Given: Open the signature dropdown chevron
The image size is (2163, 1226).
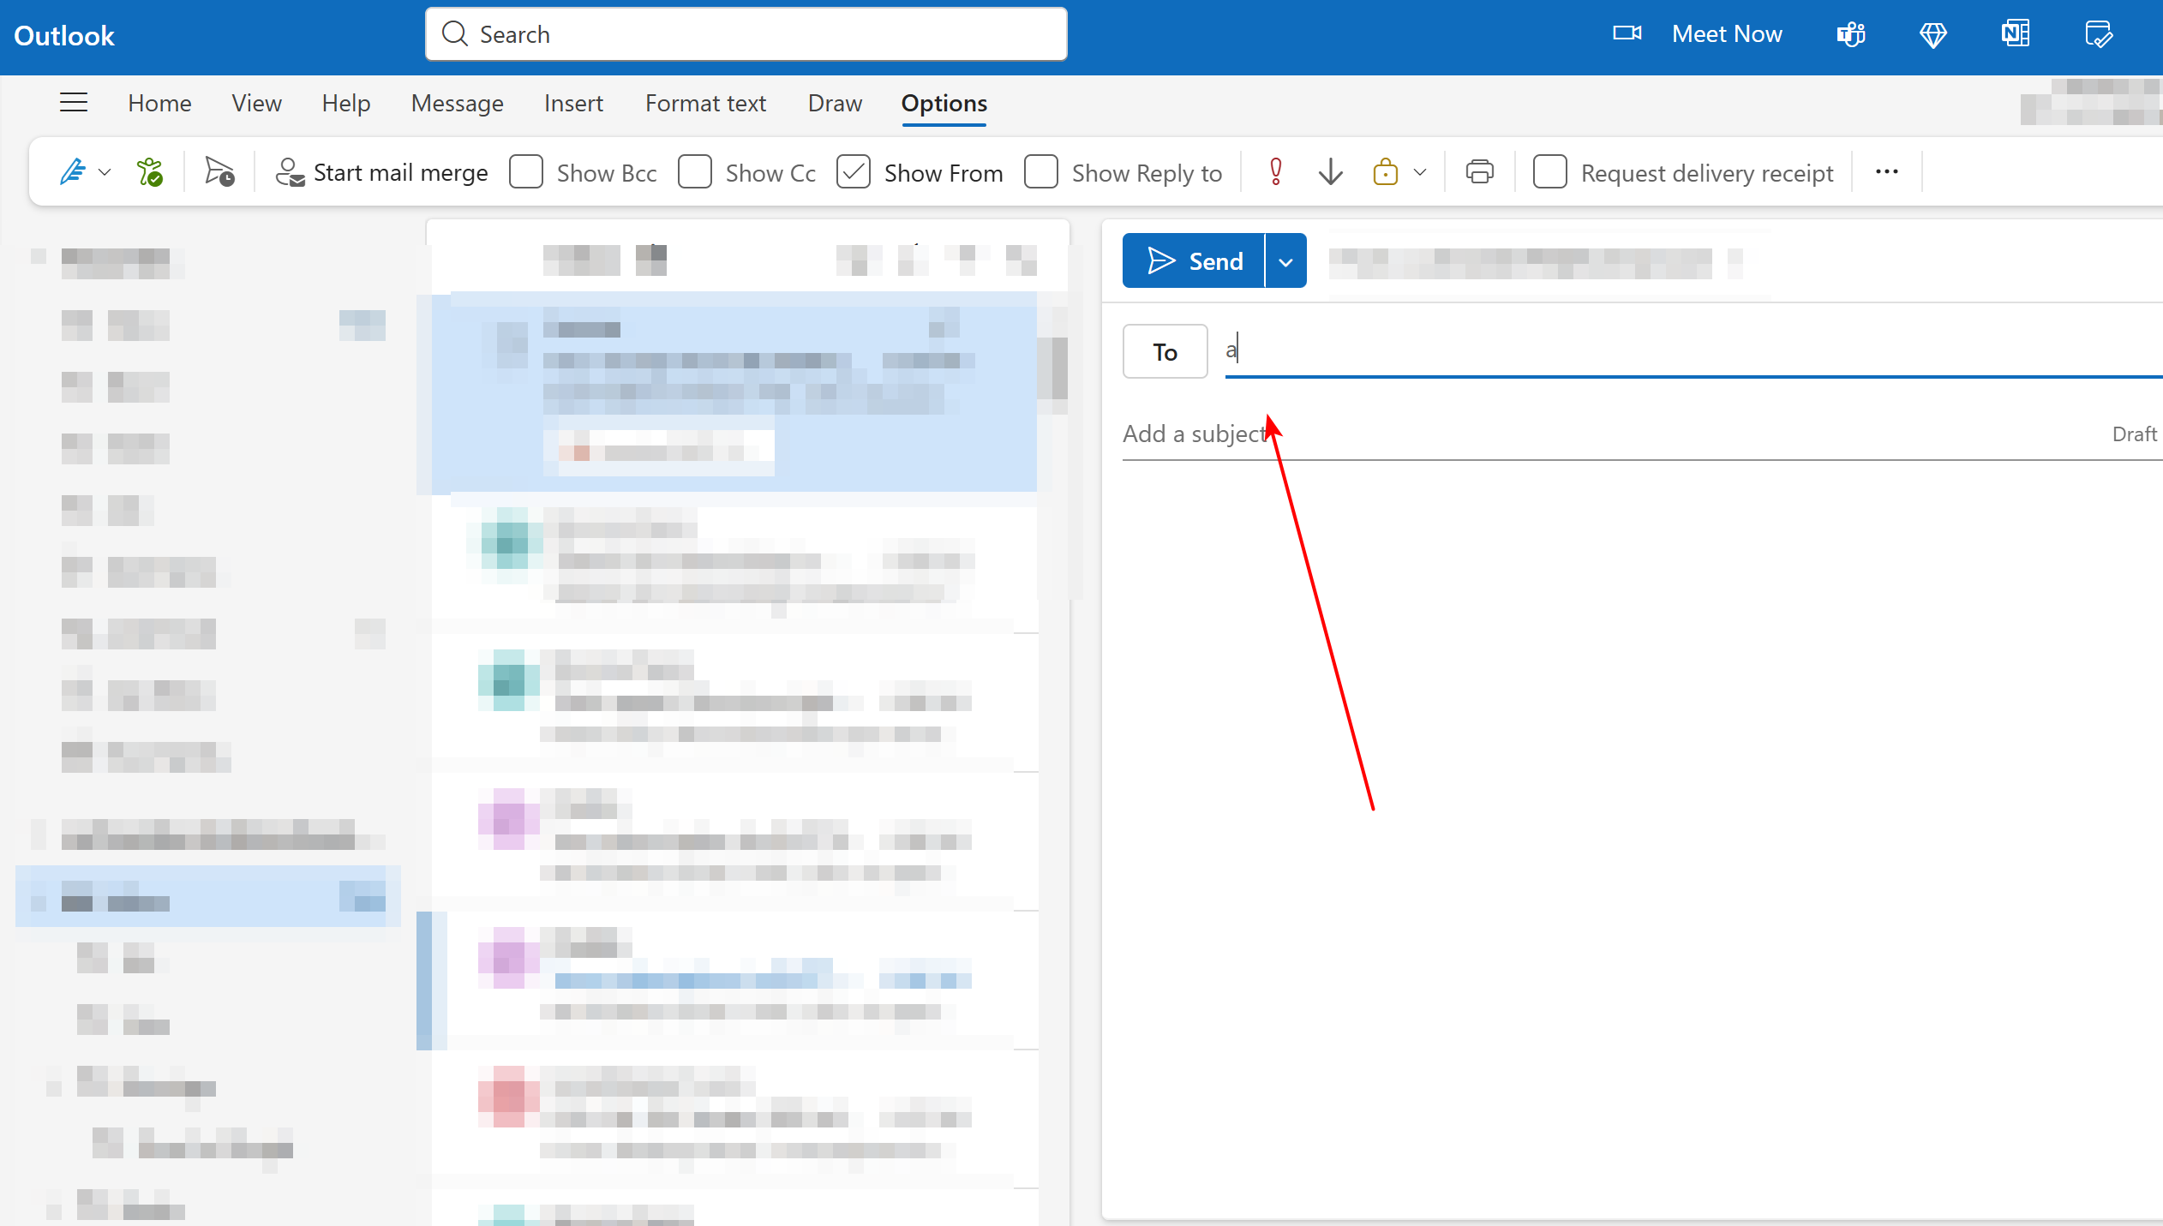Looking at the screenshot, I should (105, 172).
